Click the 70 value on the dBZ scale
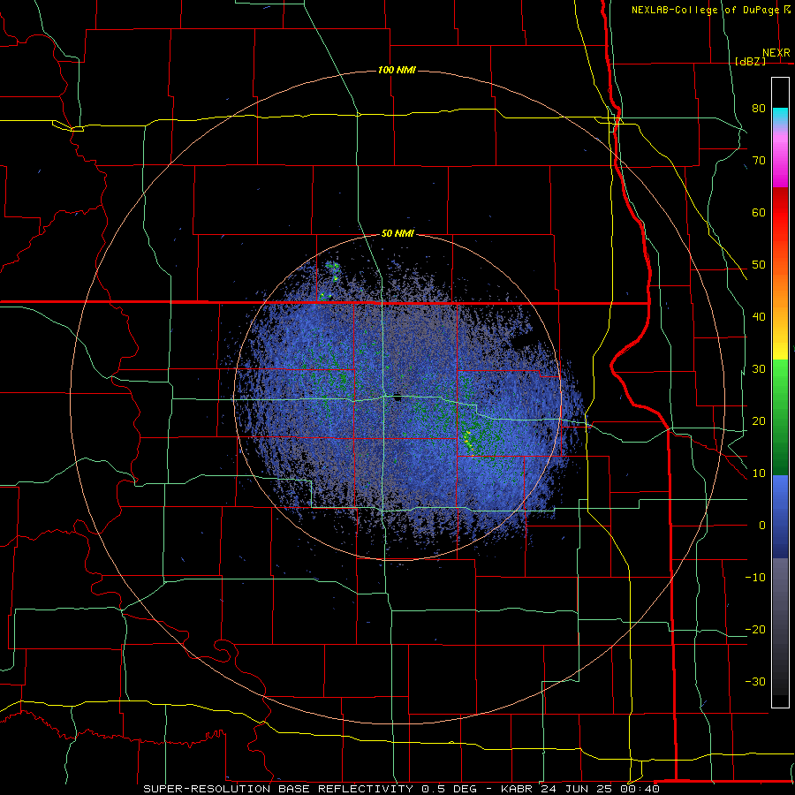 (759, 161)
